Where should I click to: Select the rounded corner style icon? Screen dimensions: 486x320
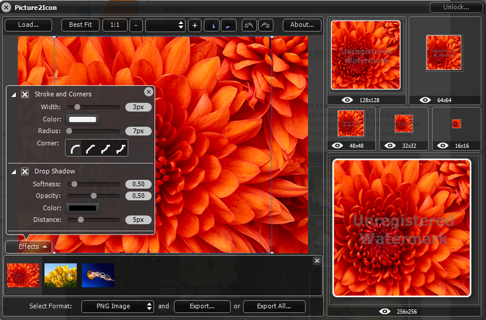coord(76,149)
